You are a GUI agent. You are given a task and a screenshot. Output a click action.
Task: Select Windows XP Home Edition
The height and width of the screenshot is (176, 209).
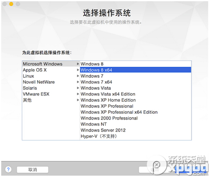(136, 100)
